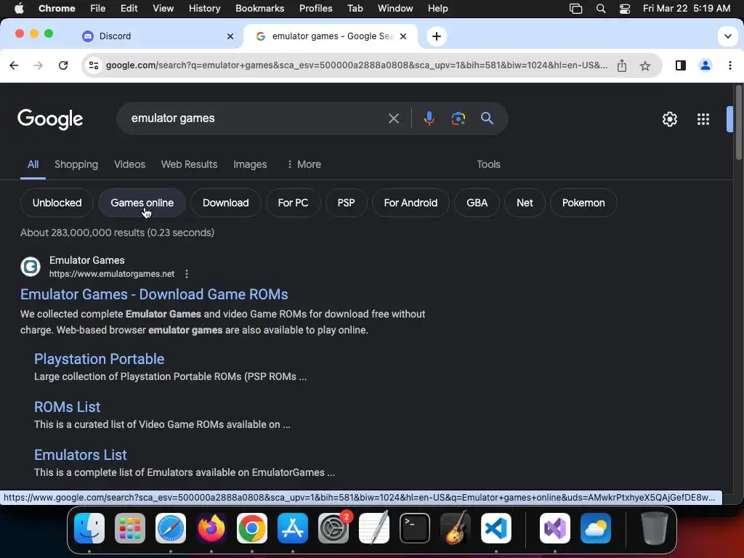
Task: Open options for emulatorgames.net result
Action: [x=187, y=274]
